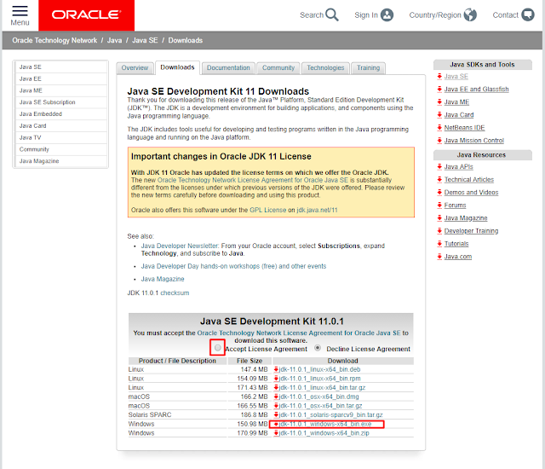Viewport: 545px width, 469px height.
Task: Click the Country/Region globe icon
Action: coord(470,15)
